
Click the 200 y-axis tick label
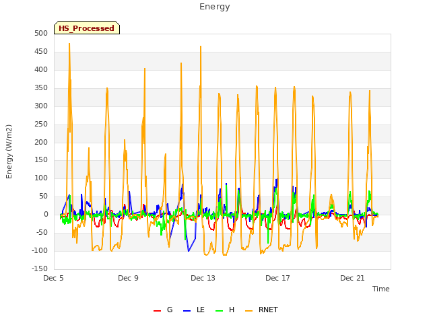[x=41, y=142]
